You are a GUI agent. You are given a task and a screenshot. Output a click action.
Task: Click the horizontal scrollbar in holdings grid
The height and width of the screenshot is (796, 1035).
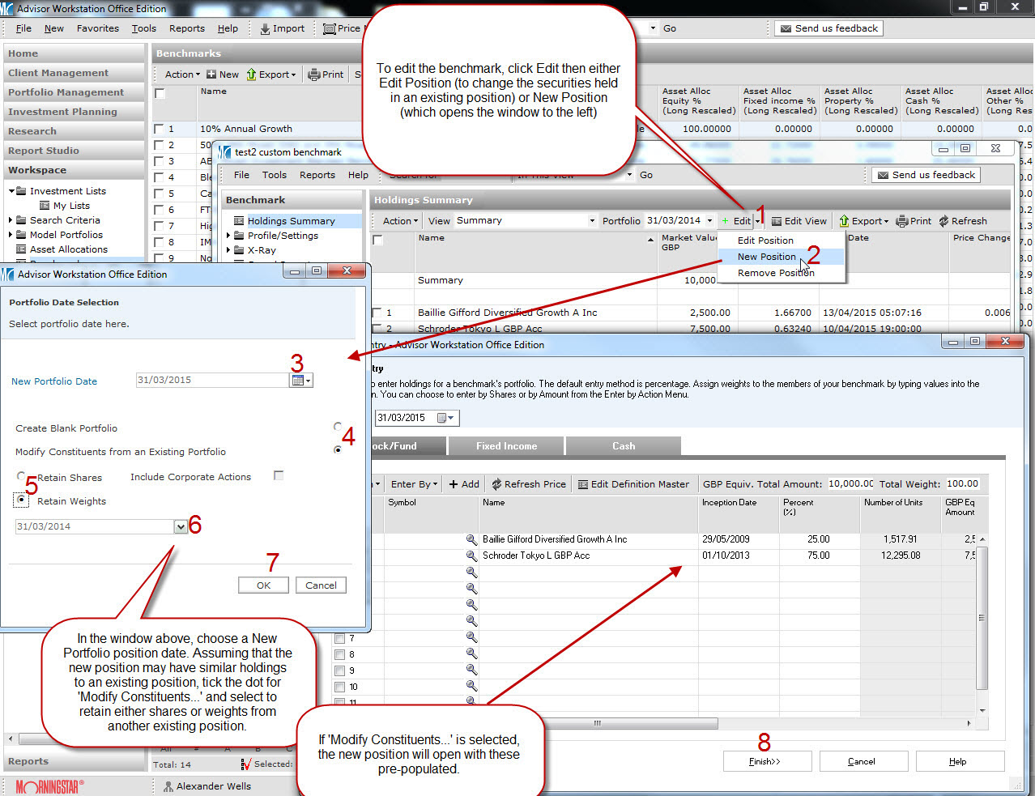pyautogui.click(x=598, y=723)
